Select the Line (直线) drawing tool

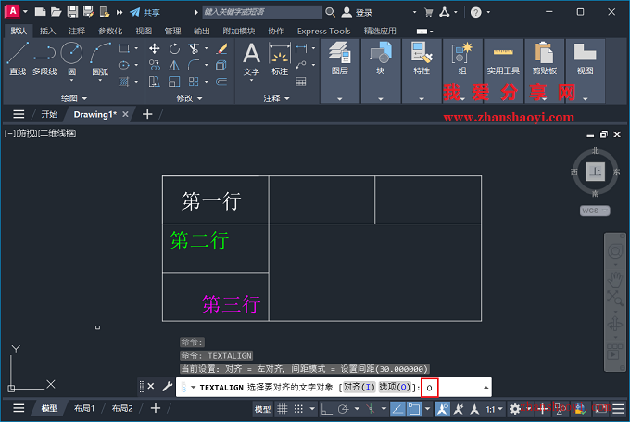pos(18,58)
